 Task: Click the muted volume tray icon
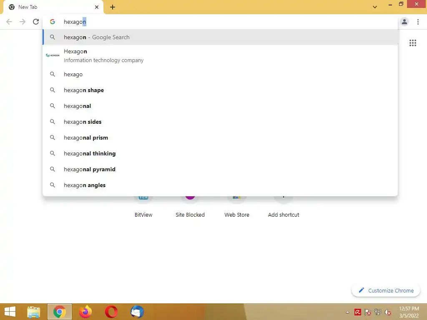(388, 312)
